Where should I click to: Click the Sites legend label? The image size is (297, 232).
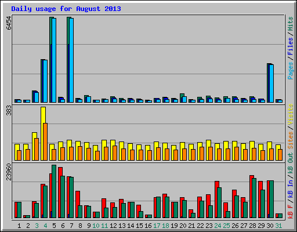tap(290, 140)
